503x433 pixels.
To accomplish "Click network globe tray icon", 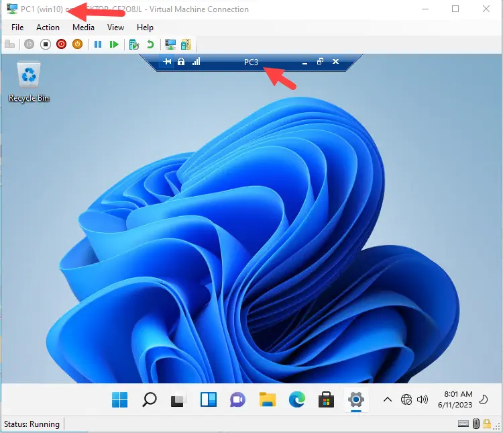I will click(406, 400).
